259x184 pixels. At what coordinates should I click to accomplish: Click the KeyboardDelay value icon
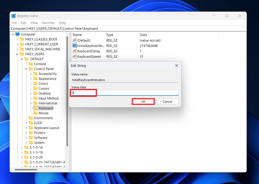(75, 51)
